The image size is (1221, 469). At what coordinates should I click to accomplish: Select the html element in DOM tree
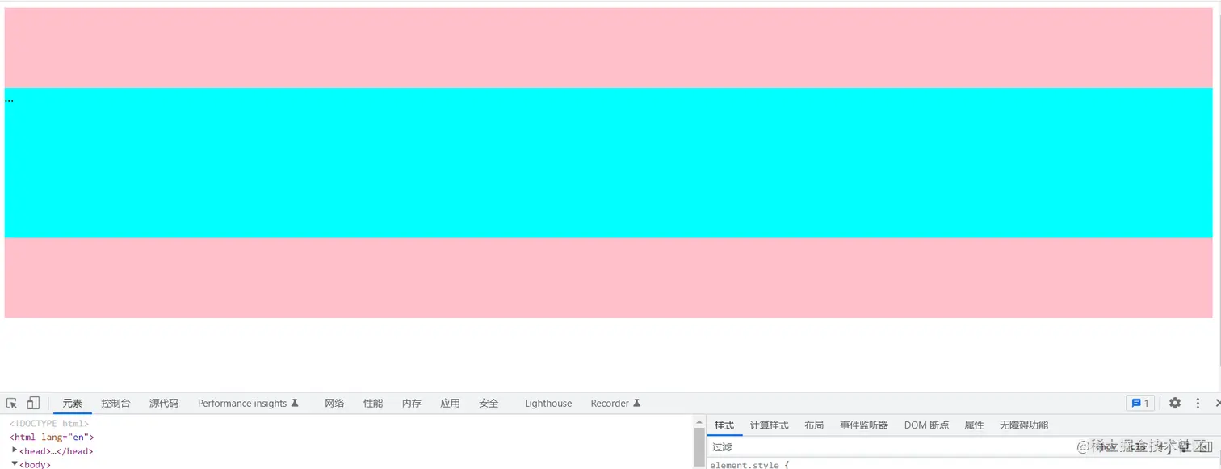tap(52, 437)
